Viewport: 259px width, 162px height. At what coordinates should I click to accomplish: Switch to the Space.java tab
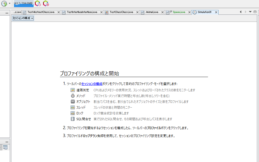pyautogui.click(x=179, y=12)
